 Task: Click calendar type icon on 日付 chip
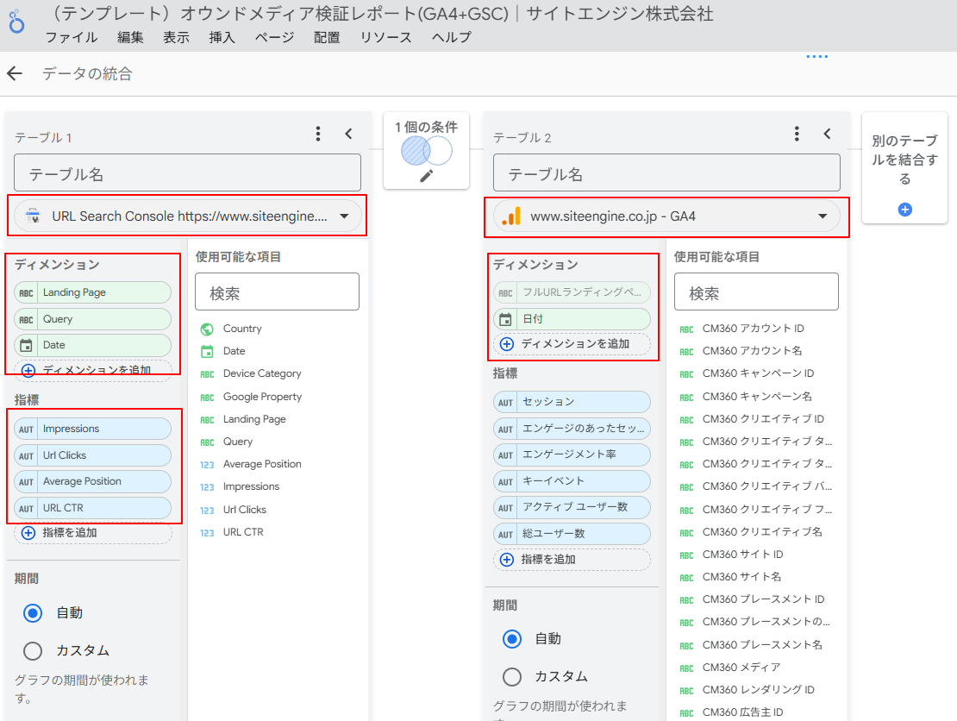[x=505, y=319]
